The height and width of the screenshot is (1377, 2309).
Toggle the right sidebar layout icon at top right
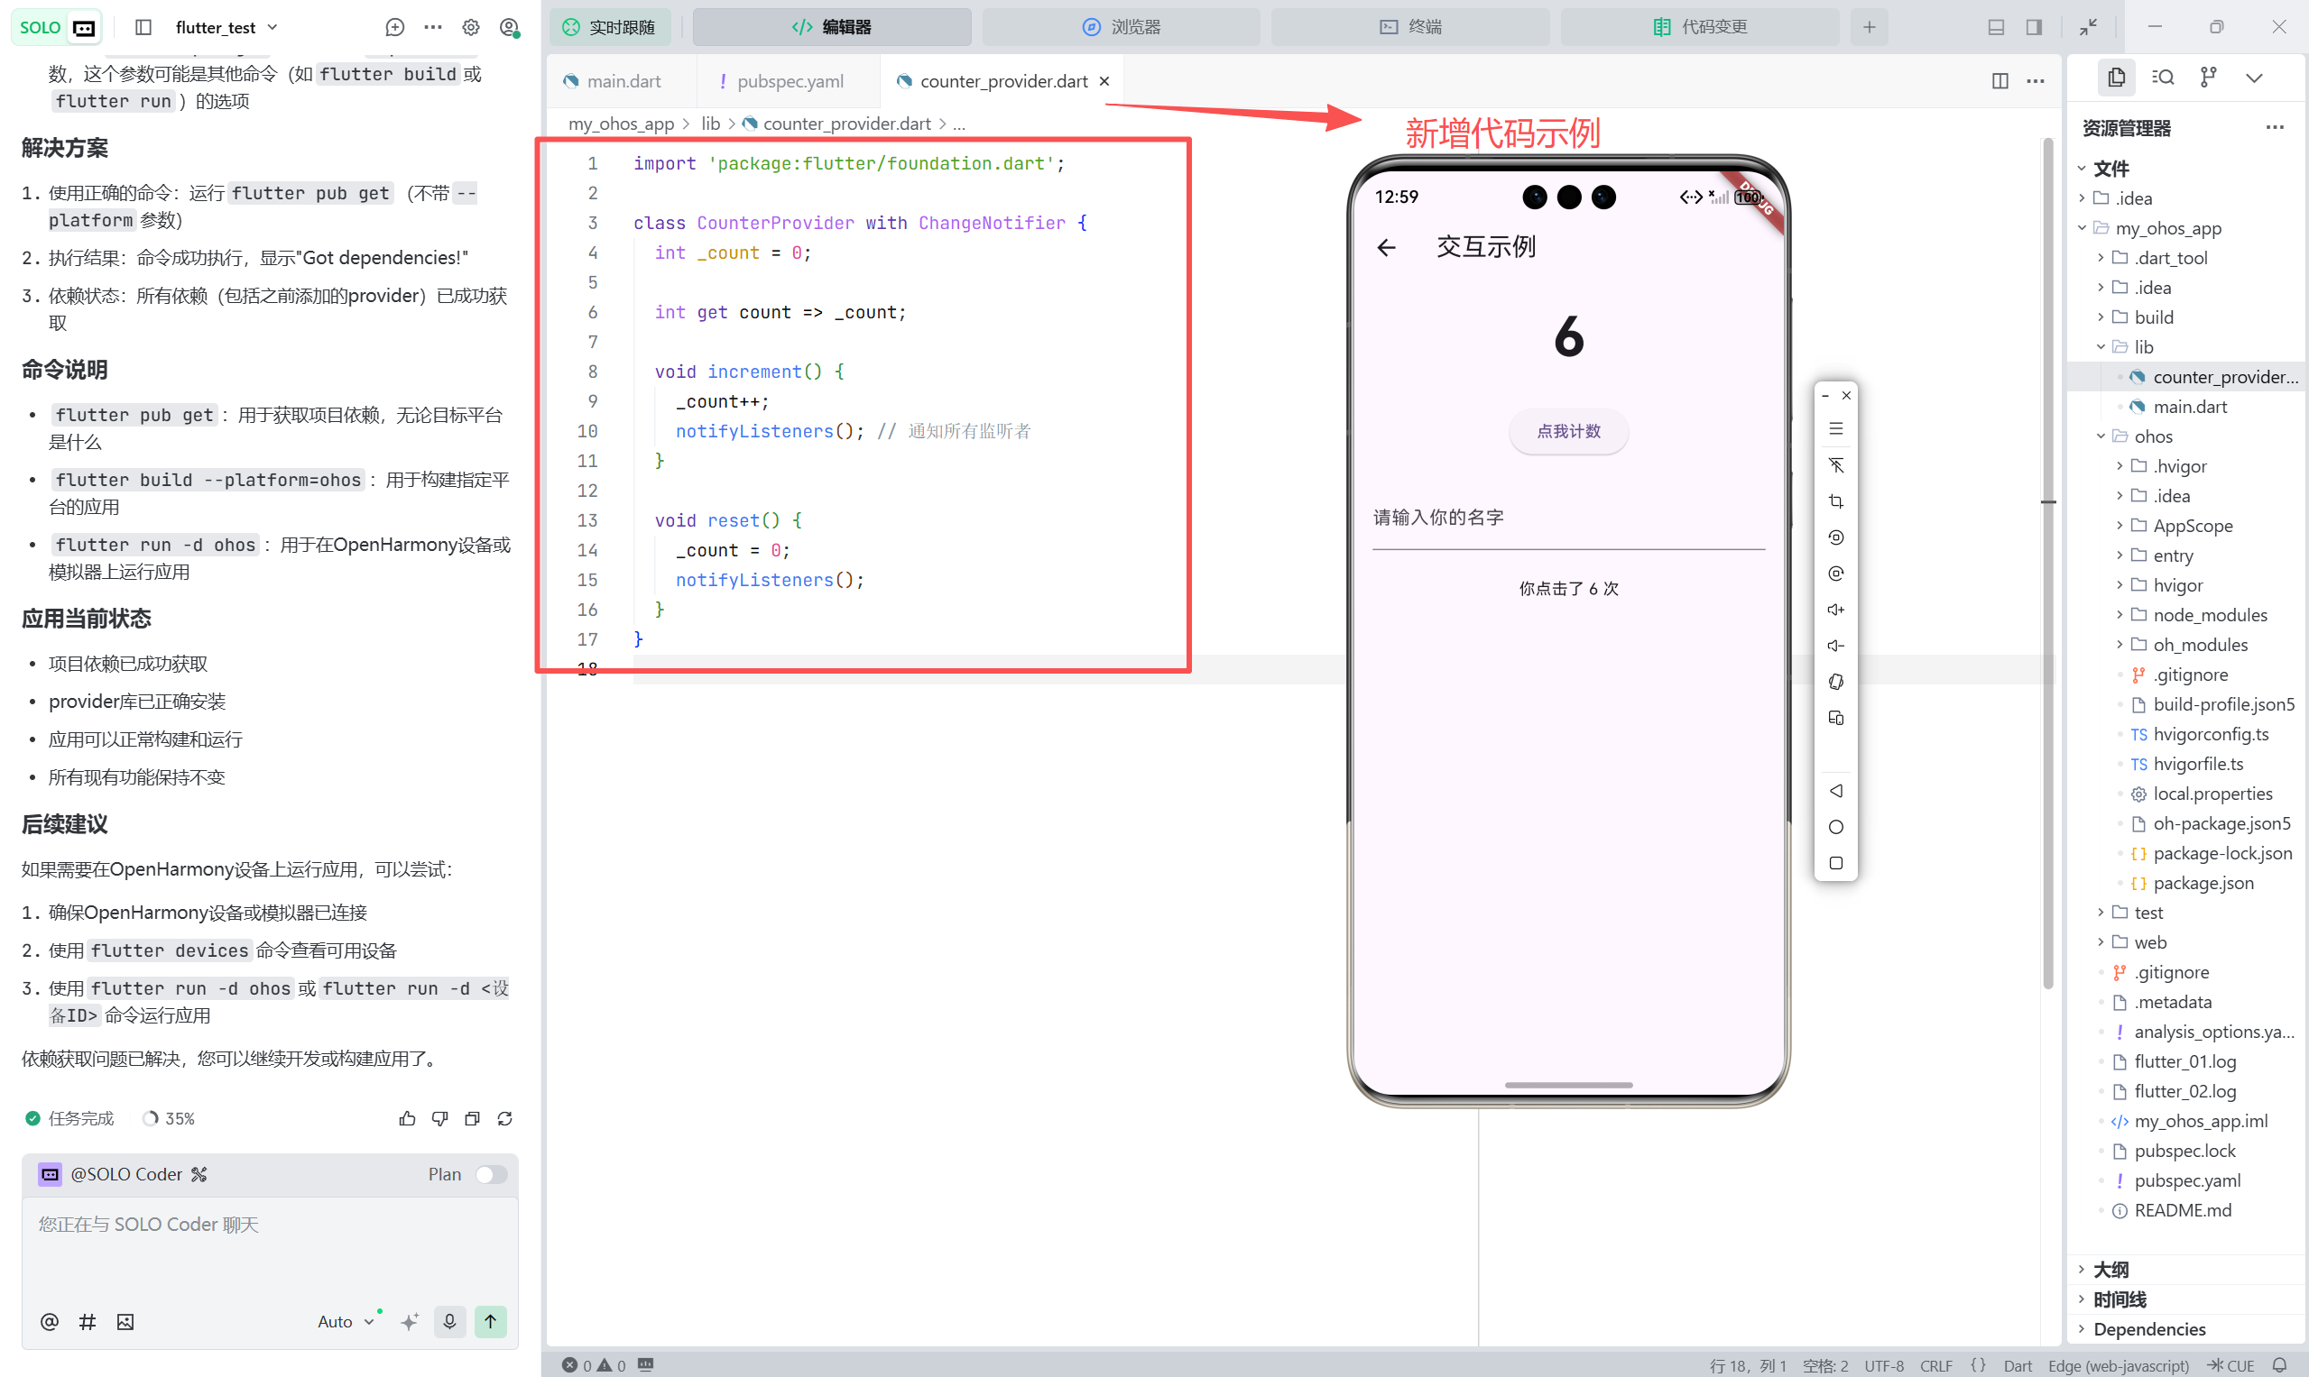point(2033,27)
